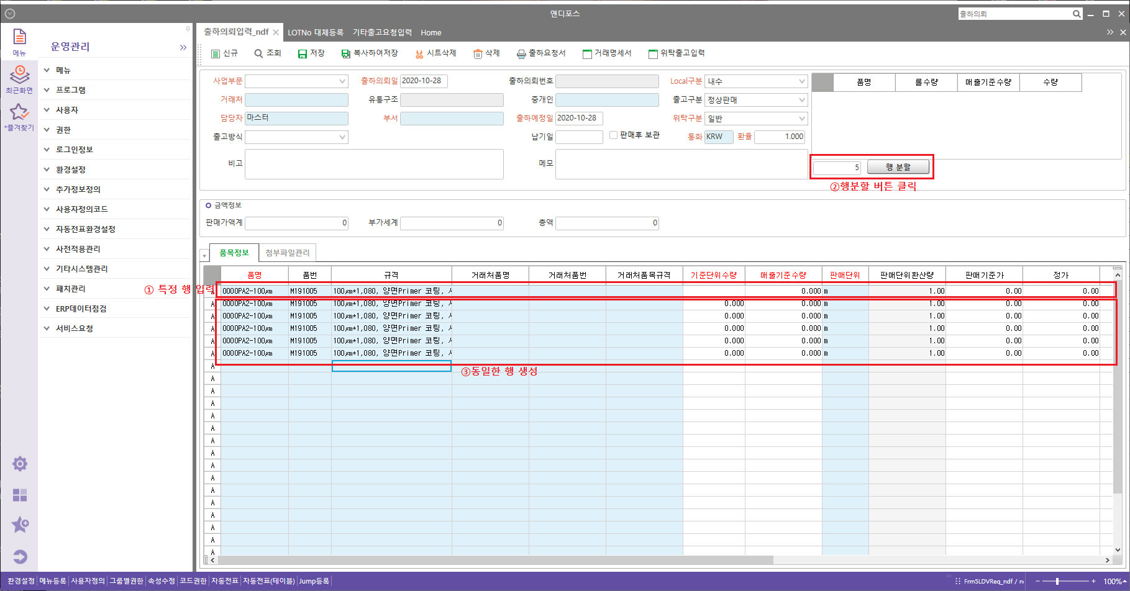1130x591 pixels.
Task: Open the 사업부문 dropdown
Action: (x=342, y=81)
